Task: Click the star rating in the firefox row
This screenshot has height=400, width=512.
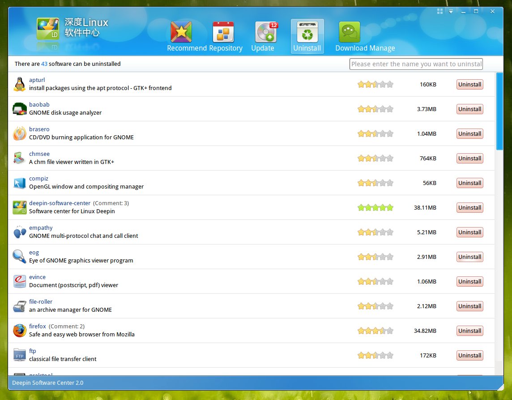Action: tap(375, 331)
